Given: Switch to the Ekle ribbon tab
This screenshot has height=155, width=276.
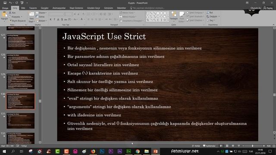Looking at the screenshot, I should (x=23, y=8).
